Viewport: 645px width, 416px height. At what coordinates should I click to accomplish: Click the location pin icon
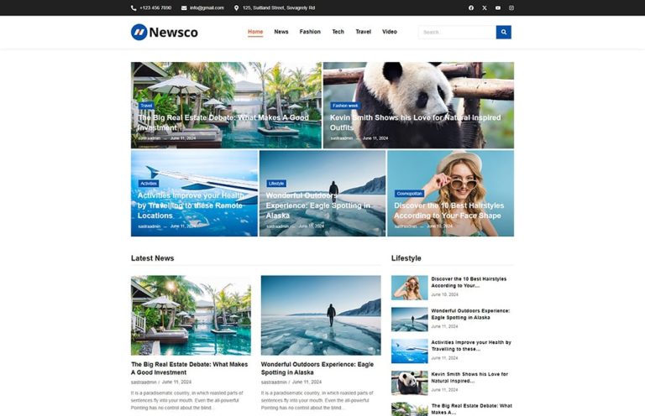(x=237, y=8)
